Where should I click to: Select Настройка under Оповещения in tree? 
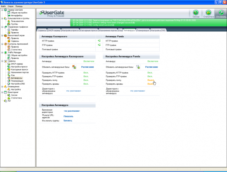click(x=16, y=90)
